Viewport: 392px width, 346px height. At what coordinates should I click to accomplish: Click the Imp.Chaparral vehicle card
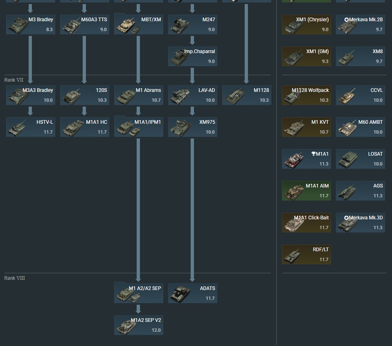click(x=192, y=56)
